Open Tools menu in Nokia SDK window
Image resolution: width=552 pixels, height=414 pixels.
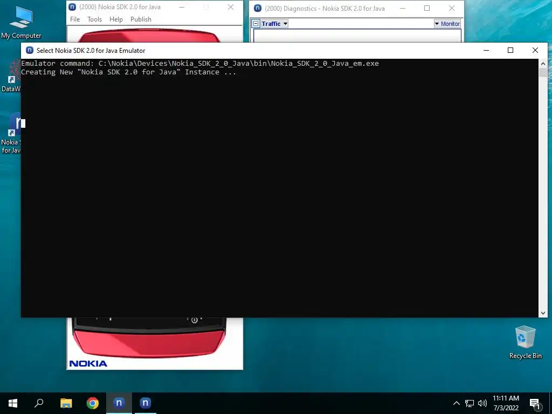point(94,19)
